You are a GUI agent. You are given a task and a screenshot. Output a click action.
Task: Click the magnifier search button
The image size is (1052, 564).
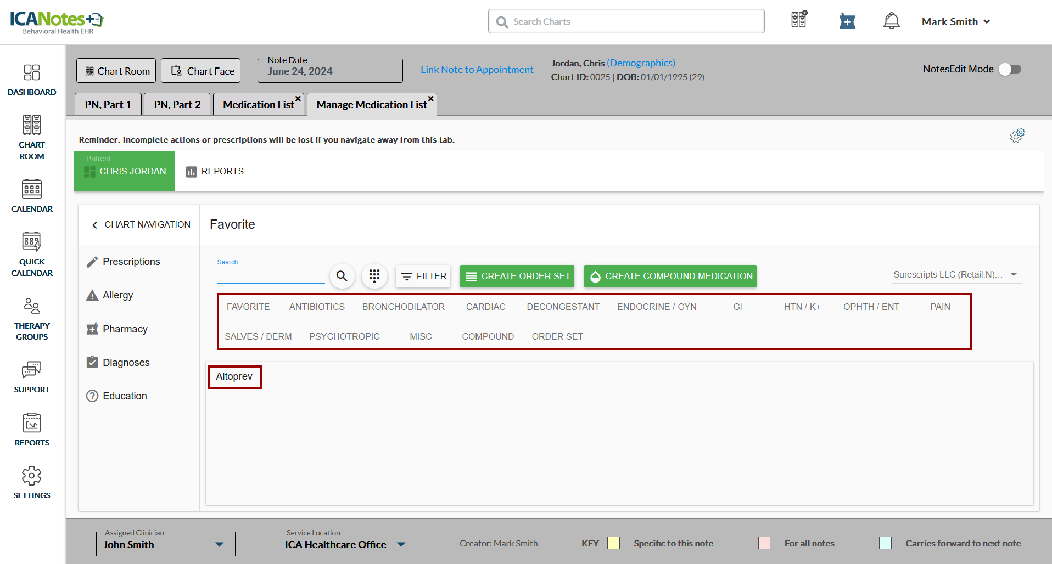tap(342, 276)
